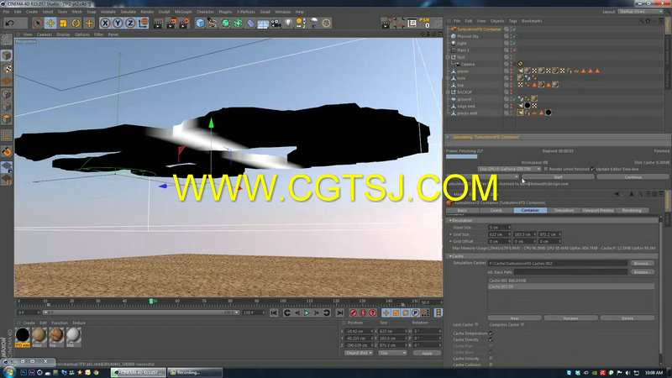Viewport: 672px width, 378px height.
Task: Collapse the Cache section
Action: (x=450, y=256)
